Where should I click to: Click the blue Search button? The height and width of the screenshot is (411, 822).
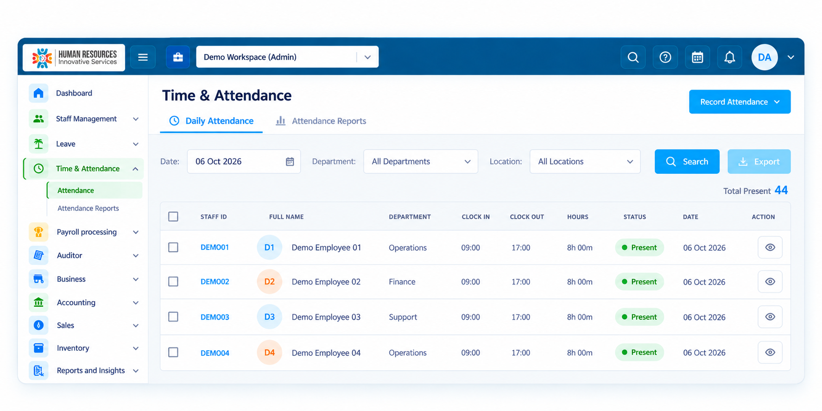pos(687,161)
